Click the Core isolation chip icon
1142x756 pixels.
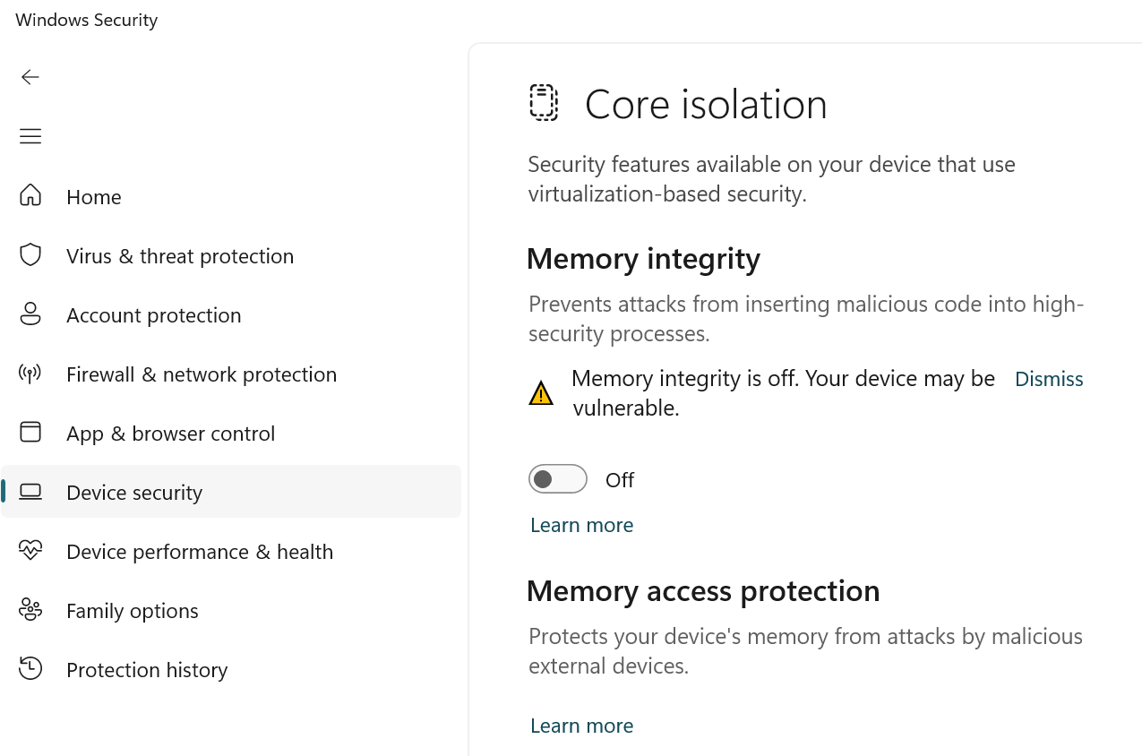click(x=544, y=103)
